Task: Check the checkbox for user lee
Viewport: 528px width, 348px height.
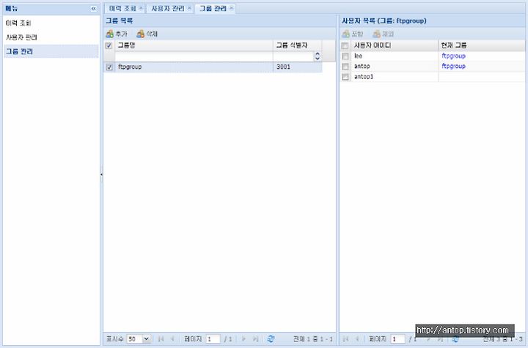Action: click(x=345, y=56)
